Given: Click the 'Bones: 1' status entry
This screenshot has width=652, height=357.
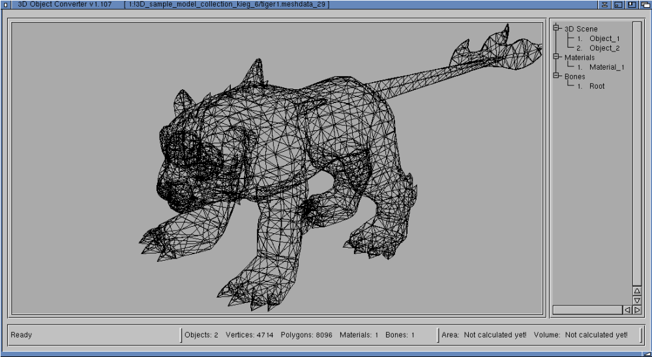Looking at the screenshot, I should tap(400, 335).
